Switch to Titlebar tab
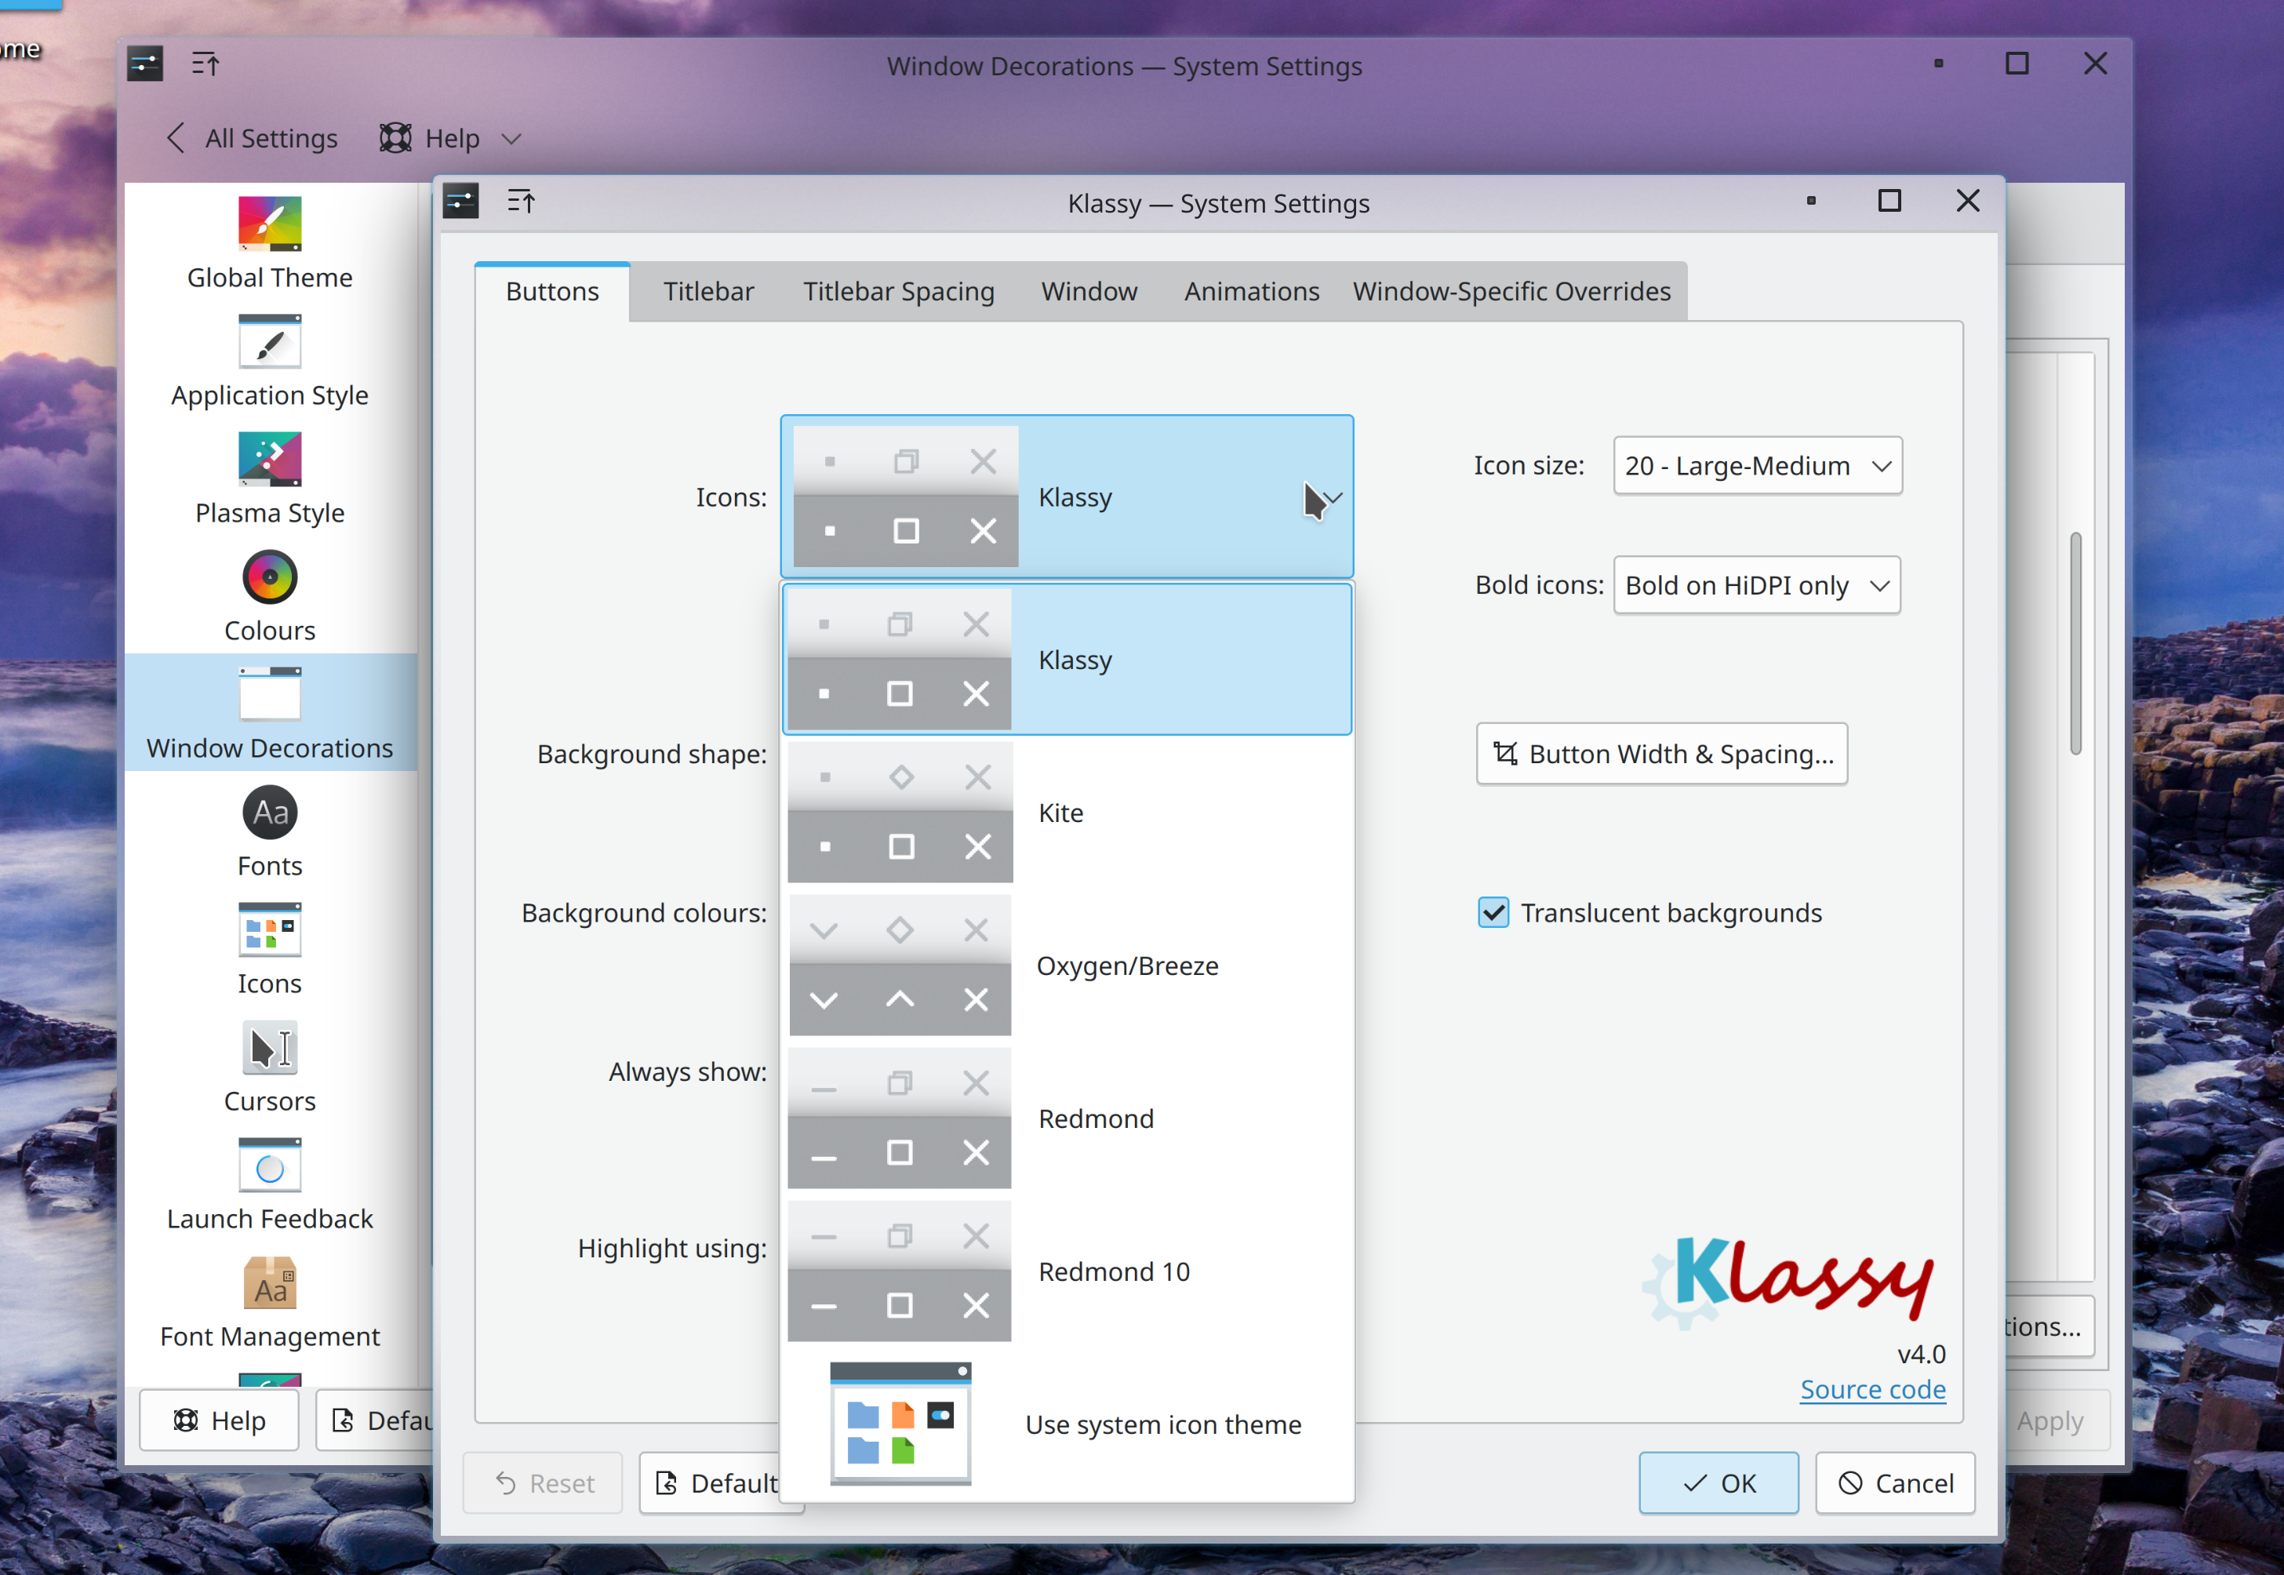 [x=708, y=292]
